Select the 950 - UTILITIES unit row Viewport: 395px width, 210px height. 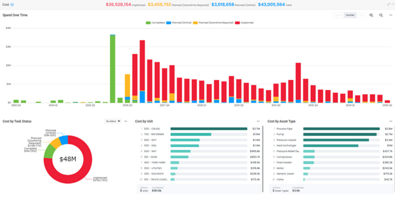coord(200,168)
